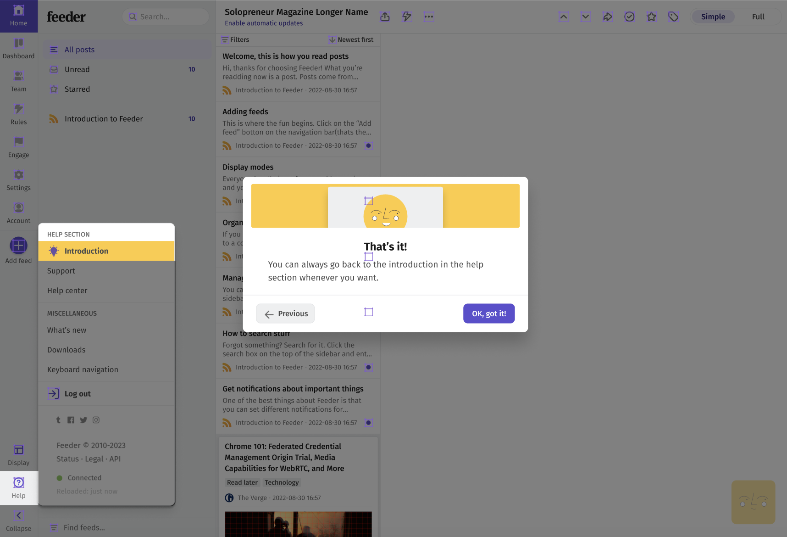The height and width of the screenshot is (537, 787).
Task: Click the Add feed plus button
Action: 19,246
